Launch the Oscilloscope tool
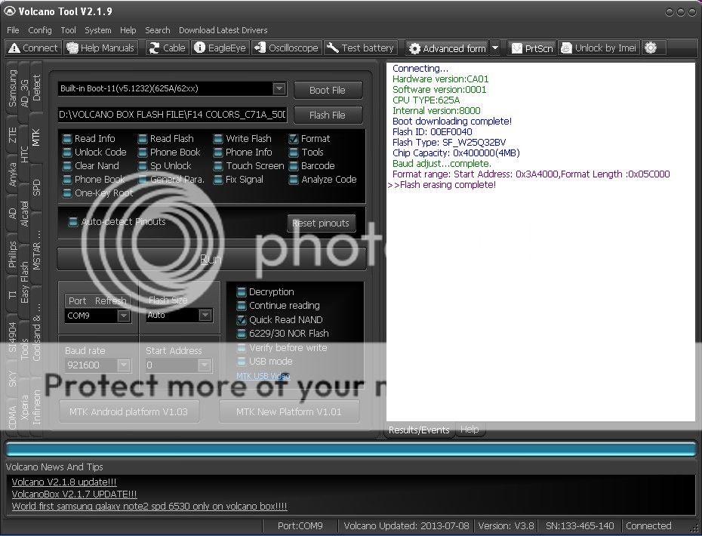 pyautogui.click(x=285, y=48)
